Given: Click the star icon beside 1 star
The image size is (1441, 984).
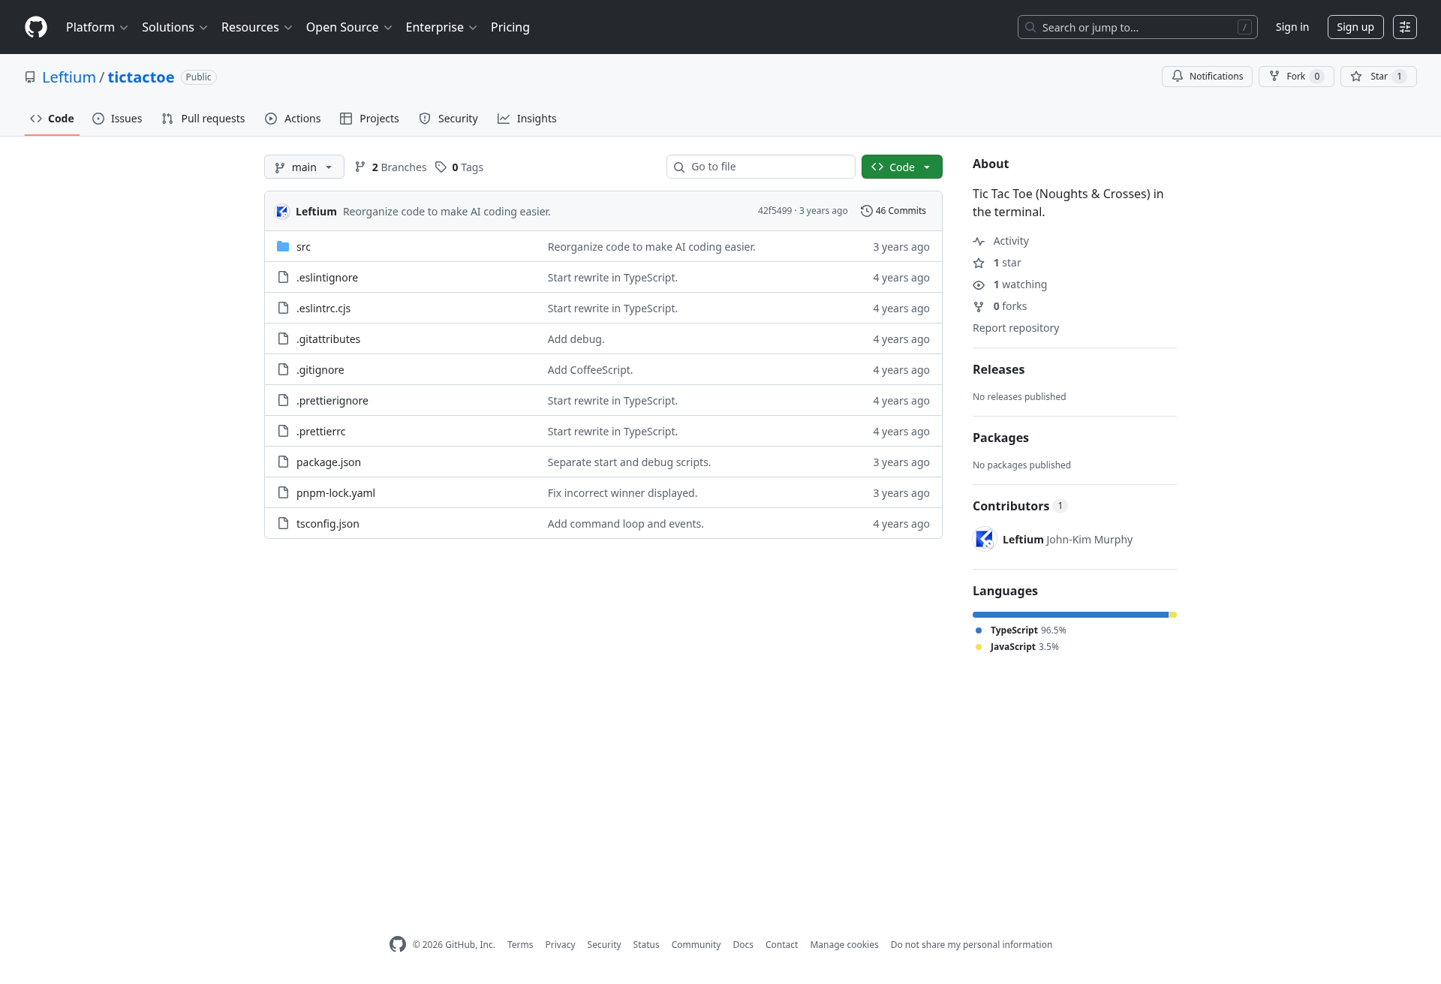Looking at the screenshot, I should [x=979, y=263].
